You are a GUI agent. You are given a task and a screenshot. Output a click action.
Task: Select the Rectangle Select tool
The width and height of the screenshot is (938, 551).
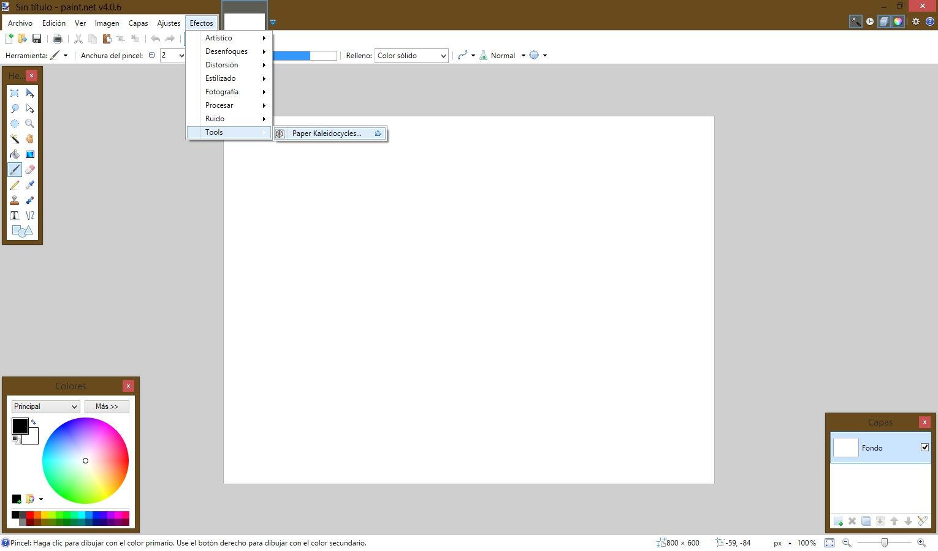(15, 94)
